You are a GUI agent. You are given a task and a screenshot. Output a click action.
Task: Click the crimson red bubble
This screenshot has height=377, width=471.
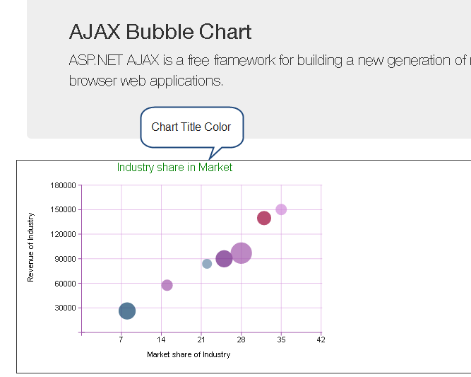click(264, 218)
